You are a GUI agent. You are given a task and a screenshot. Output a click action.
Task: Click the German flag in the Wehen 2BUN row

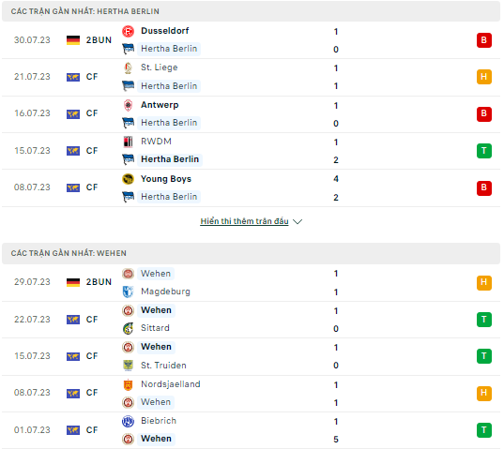click(x=73, y=282)
